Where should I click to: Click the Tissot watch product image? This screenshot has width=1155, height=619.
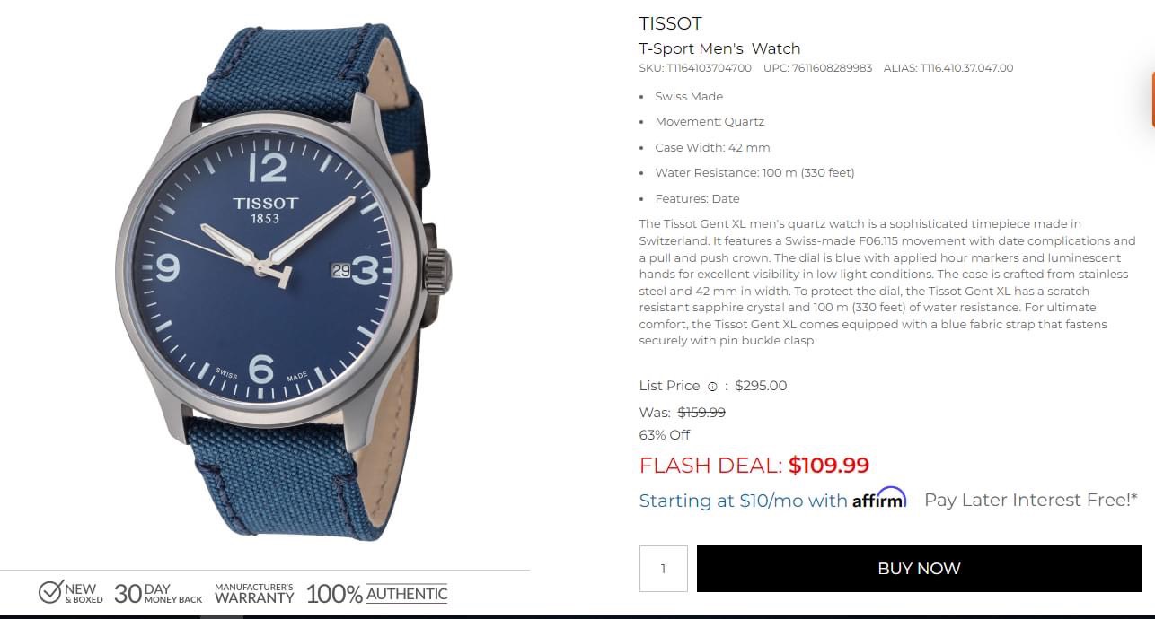pyautogui.click(x=284, y=282)
